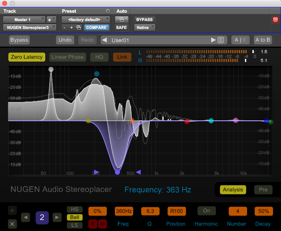Click the 50% Decay value
The width and height of the screenshot is (281, 231).
click(263, 211)
